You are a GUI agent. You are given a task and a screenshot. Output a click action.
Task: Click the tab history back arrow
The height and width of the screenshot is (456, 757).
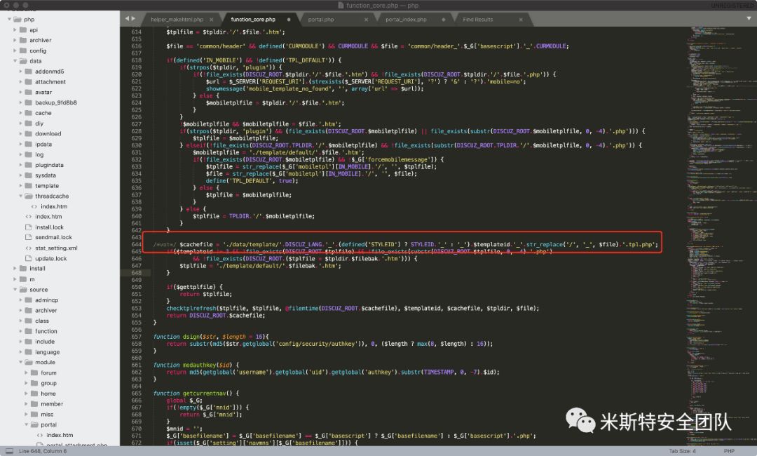click(127, 18)
